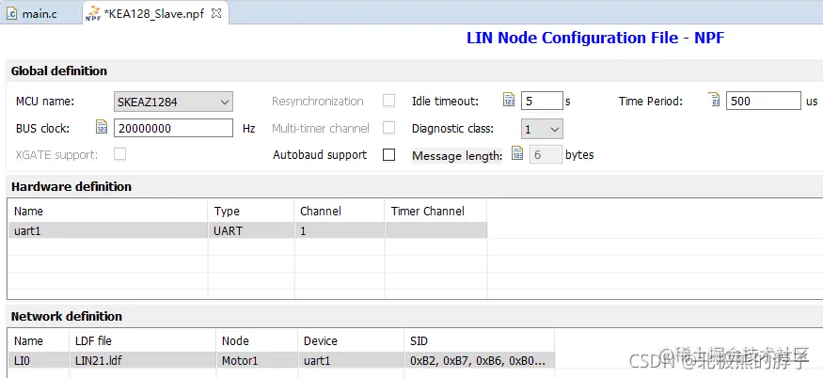The height and width of the screenshot is (378, 823).
Task: Select the channel 1 cell of uart1
Action: tap(339, 230)
